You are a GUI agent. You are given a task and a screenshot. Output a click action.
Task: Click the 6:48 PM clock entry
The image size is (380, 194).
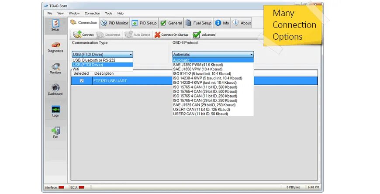[313, 187]
